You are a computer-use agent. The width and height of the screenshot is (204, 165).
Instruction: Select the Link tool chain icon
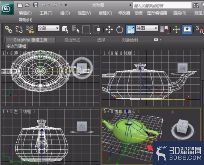tap(8, 29)
